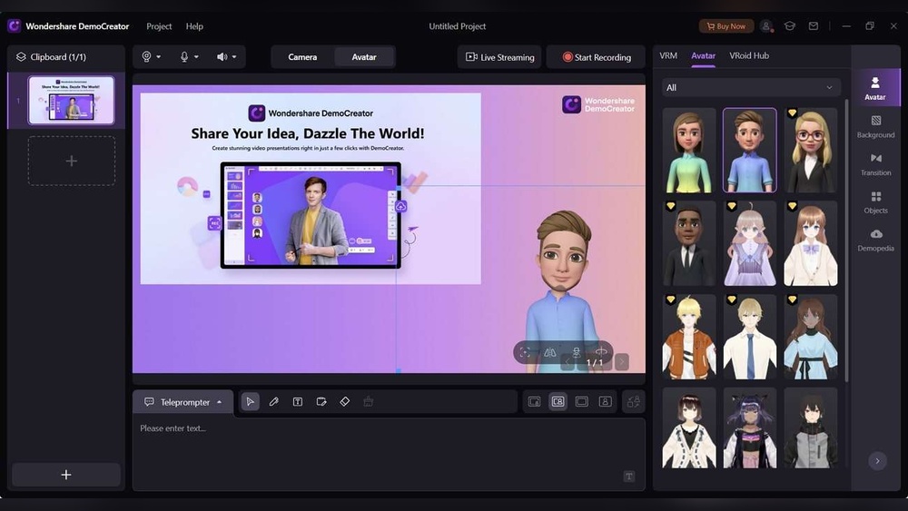Expand the Teleprompter panel toggle
Viewport: 908px width, 511px height.
220,402
